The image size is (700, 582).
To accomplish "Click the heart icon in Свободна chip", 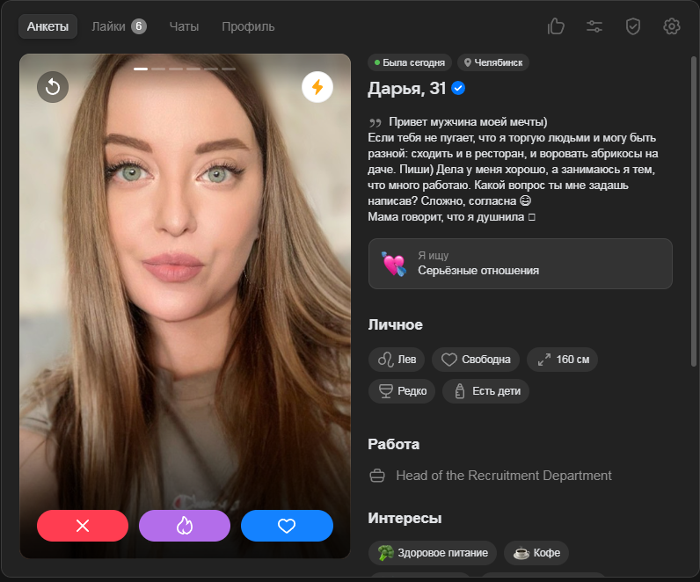I will coord(449,360).
